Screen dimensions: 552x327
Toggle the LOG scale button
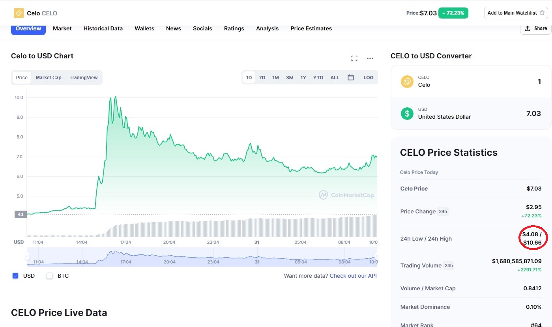click(369, 77)
